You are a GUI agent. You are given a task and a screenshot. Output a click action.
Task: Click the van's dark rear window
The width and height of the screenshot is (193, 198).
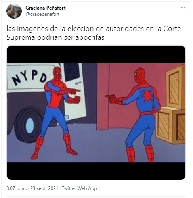[x=72, y=72]
